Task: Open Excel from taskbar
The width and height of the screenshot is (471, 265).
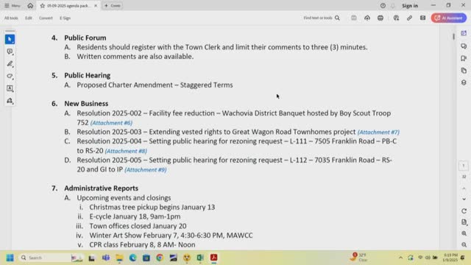Action: click(x=200, y=258)
